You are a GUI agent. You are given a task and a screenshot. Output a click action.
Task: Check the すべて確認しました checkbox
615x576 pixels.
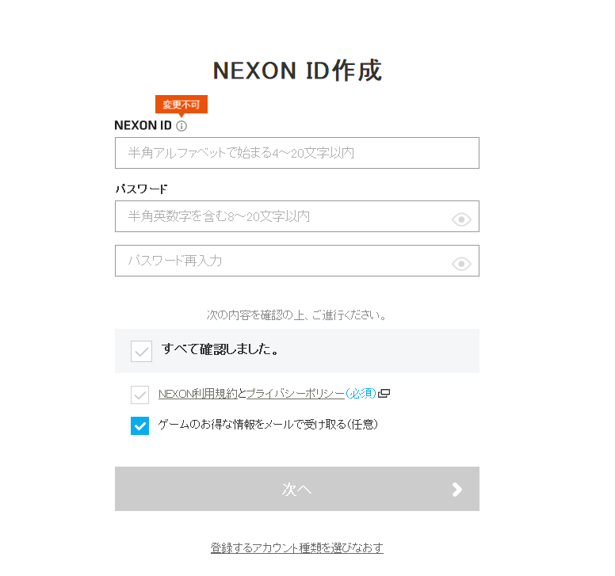pos(141,351)
